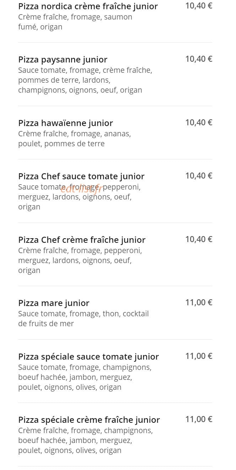This screenshot has width=236, height=470.
Task: Click price of Pizza Chef sauce tomate
Action: (199, 176)
